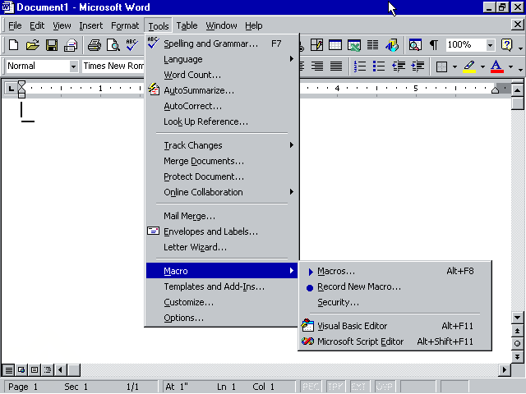Open the Format menu
Image resolution: width=526 pixels, height=394 pixels.
[x=125, y=25]
